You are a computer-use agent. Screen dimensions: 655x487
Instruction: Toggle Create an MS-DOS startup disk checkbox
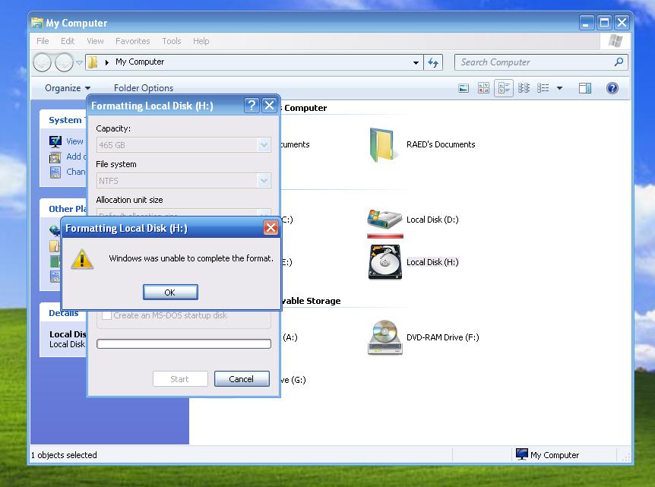click(x=107, y=315)
